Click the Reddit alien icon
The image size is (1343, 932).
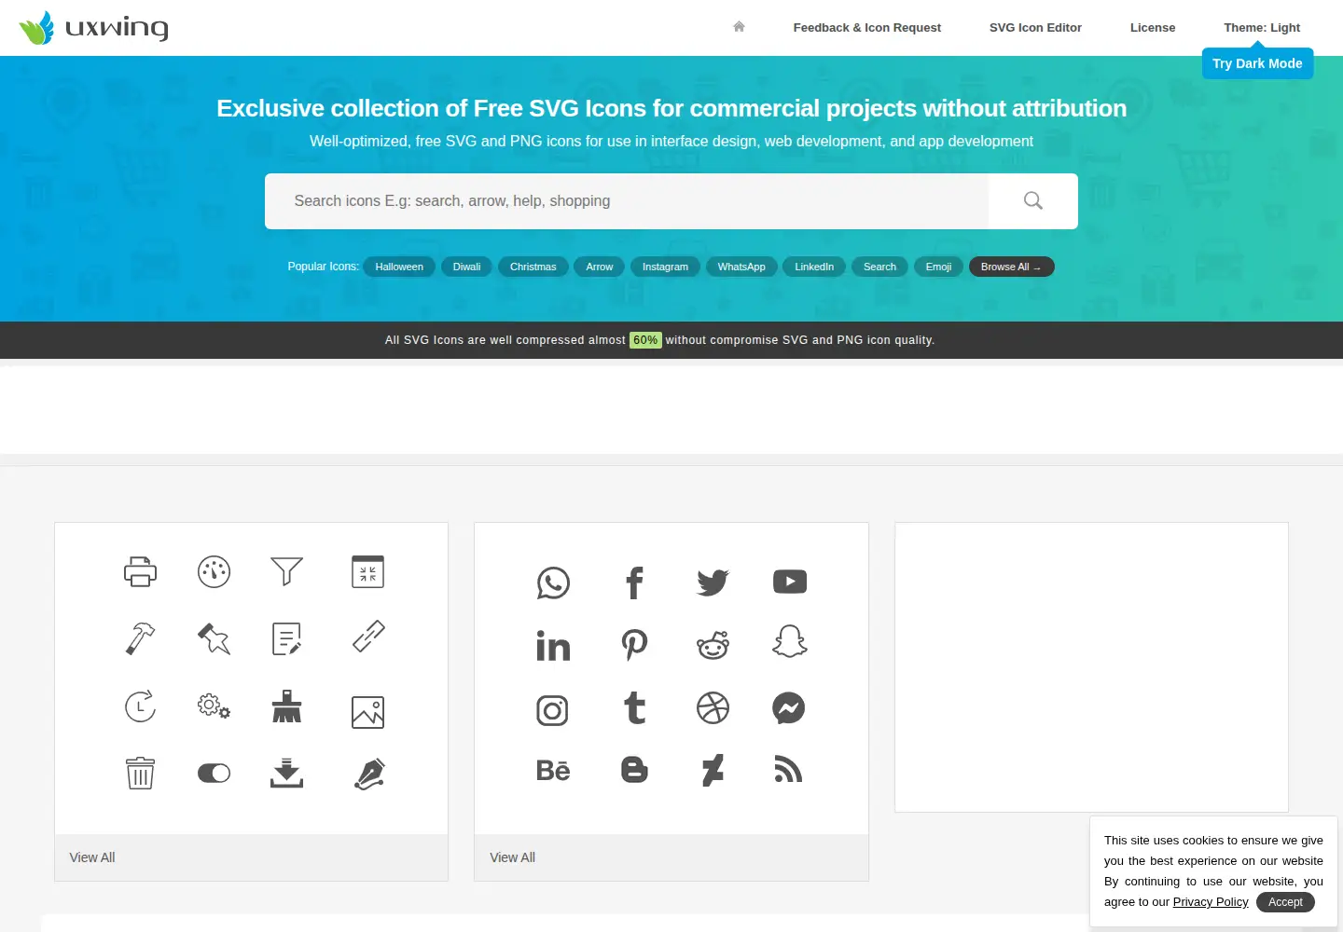pyautogui.click(x=713, y=644)
